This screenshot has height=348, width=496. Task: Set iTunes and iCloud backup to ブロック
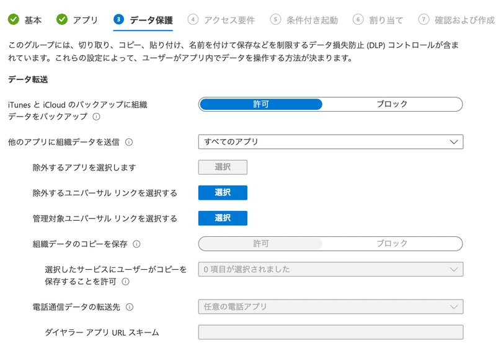[392, 104]
